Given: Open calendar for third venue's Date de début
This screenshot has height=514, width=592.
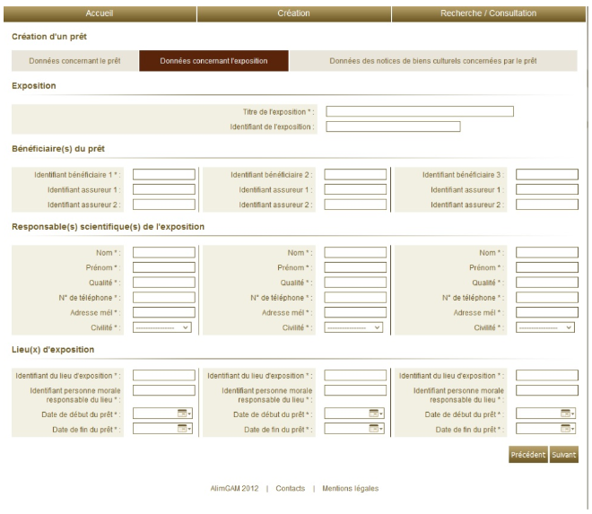Looking at the screenshot, I should (x=567, y=413).
